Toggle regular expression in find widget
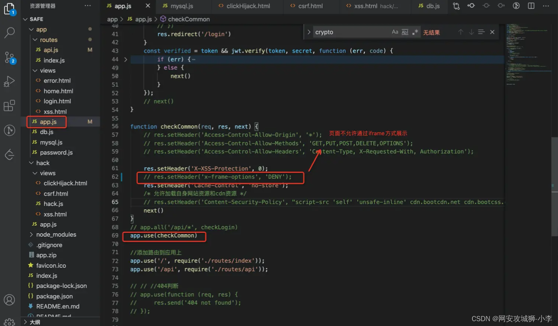Viewport: 558px width, 326px height. click(415, 32)
